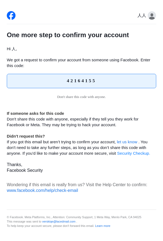Follow the "Learn more" footer link
The image size is (163, 241).
coord(103,226)
